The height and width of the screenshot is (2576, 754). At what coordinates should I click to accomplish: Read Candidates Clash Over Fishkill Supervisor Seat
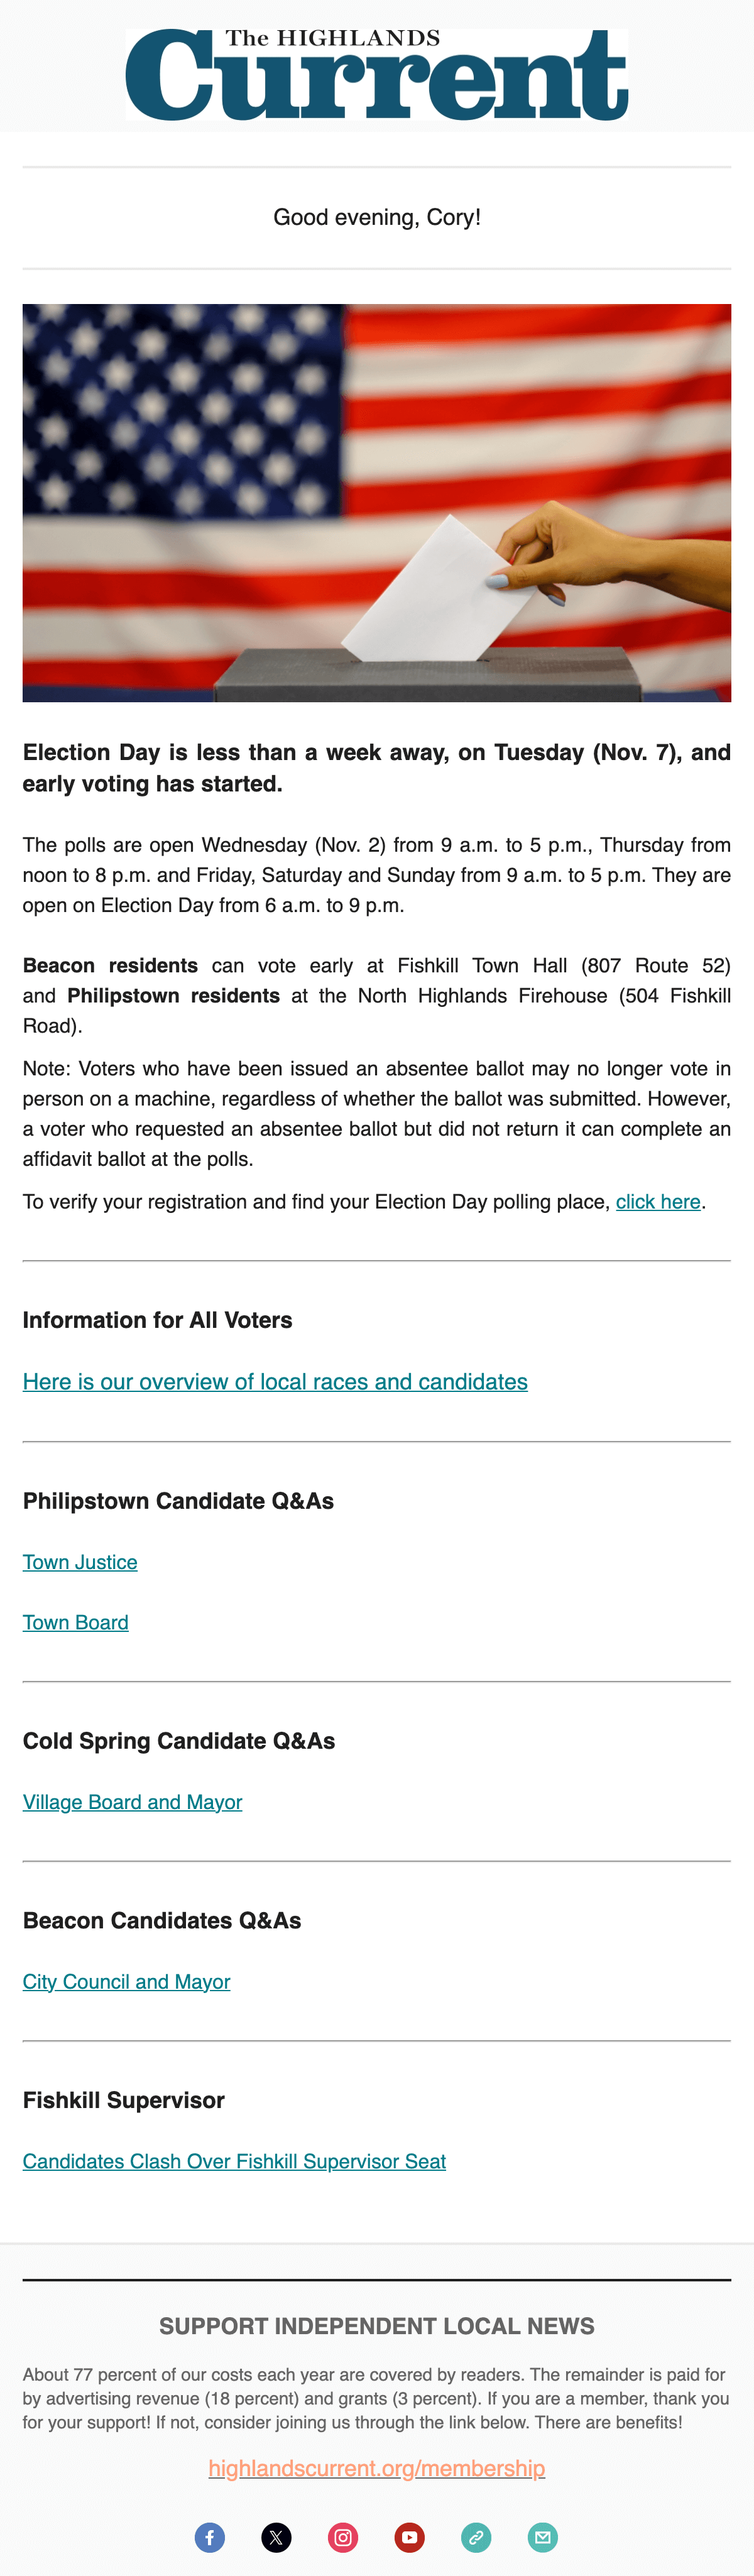(234, 2161)
